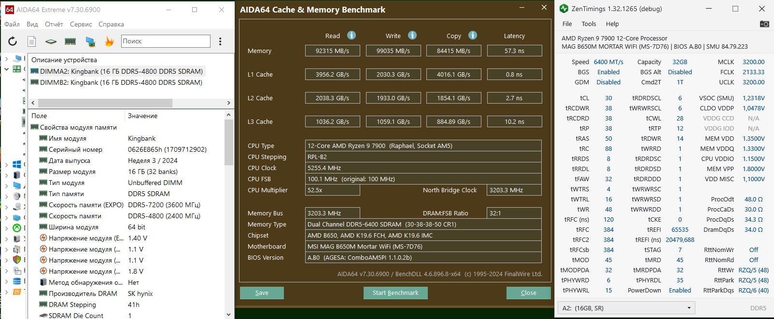Screen dimensions: 774x319
Task: Click the AIDA64 red 64 title icon
Action: click(x=9, y=10)
